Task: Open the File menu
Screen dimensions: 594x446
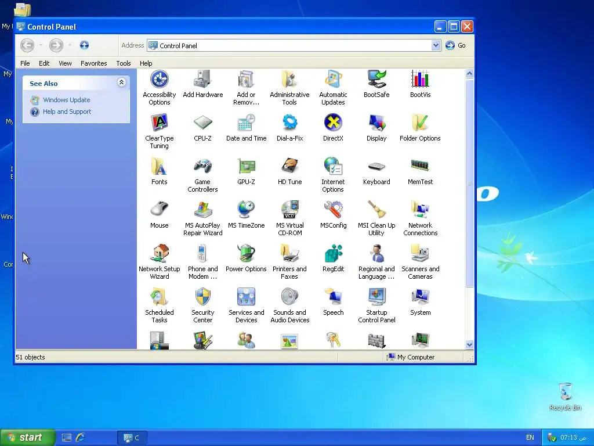Action: [25, 63]
